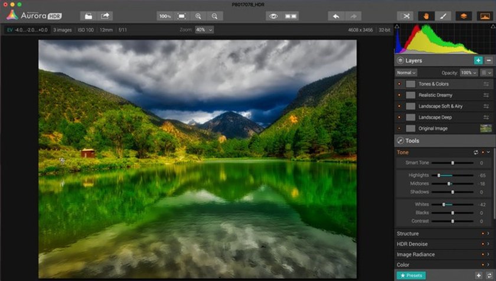496x281 pixels.
Task: Toggle visibility of Tones & Colors layer
Action: (399, 84)
